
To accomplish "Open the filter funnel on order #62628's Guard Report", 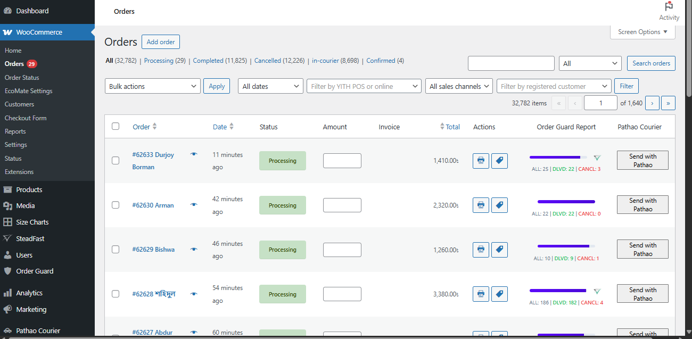I will tap(597, 292).
